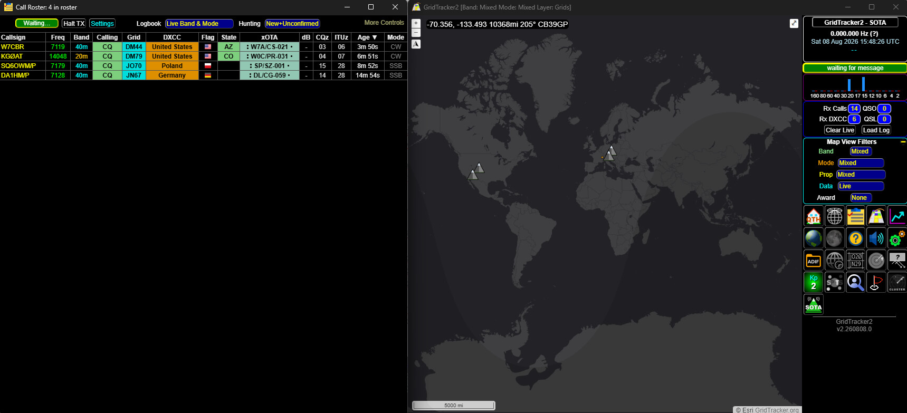Click the 15 meter band activity bar
The height and width of the screenshot is (413, 907).
pyautogui.click(x=864, y=84)
